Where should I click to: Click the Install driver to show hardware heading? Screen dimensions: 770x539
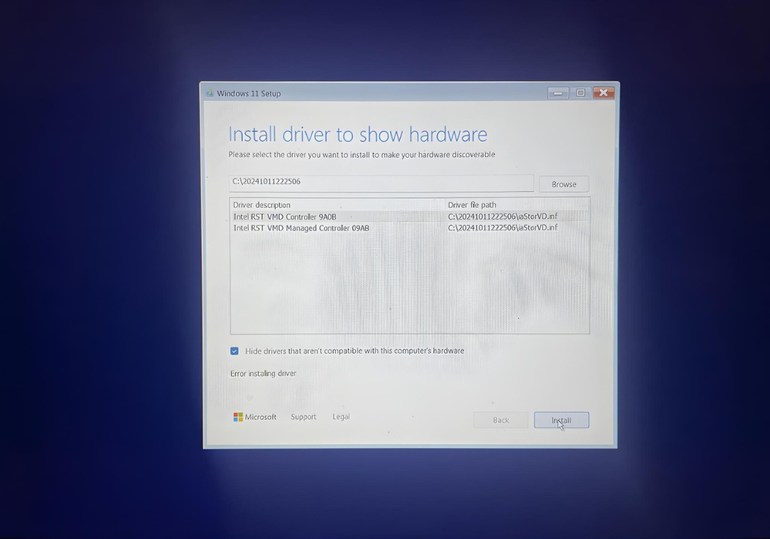[x=357, y=134]
